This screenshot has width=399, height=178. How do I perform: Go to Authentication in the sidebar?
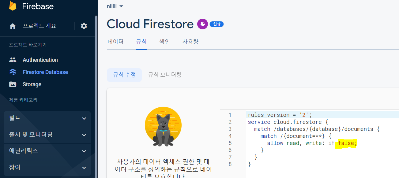40,60
